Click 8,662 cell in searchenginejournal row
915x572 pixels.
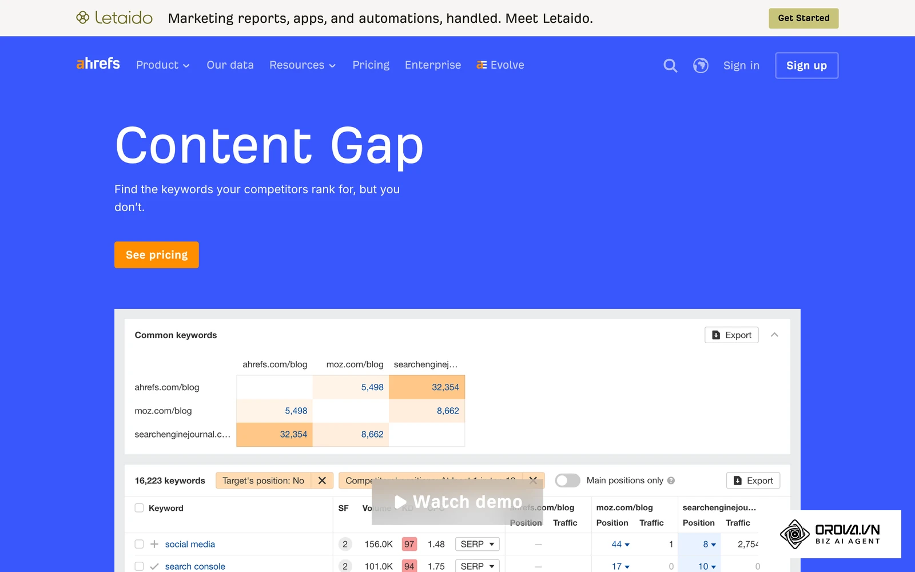tap(351, 434)
